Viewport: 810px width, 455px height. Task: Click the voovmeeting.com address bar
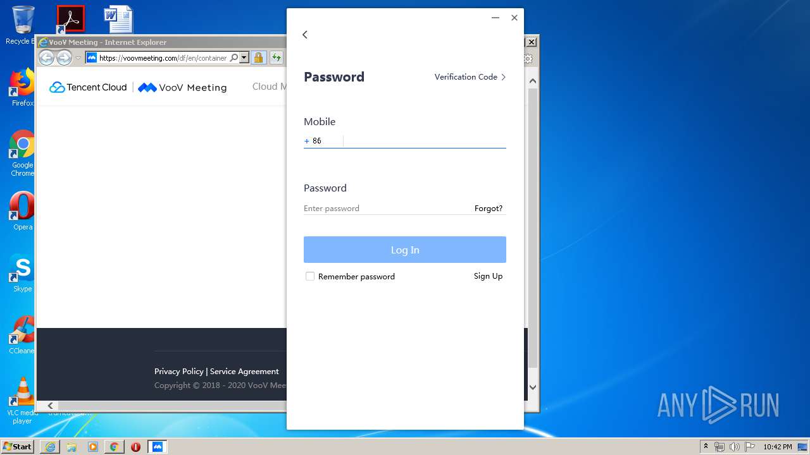click(163, 58)
